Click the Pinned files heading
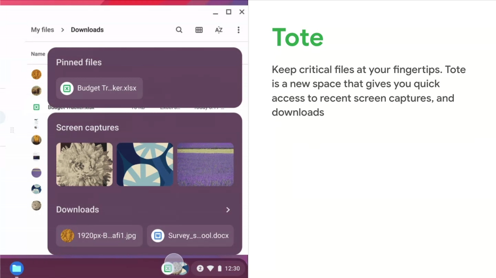The width and height of the screenshot is (496, 278). tap(79, 62)
